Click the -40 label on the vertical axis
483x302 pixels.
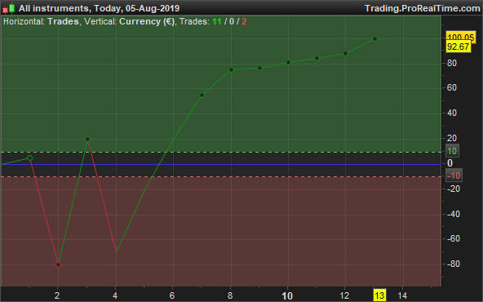tap(454, 214)
